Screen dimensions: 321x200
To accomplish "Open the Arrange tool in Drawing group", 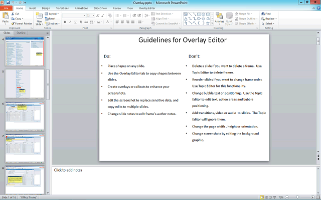I will pyautogui.click(x=219, y=18).
